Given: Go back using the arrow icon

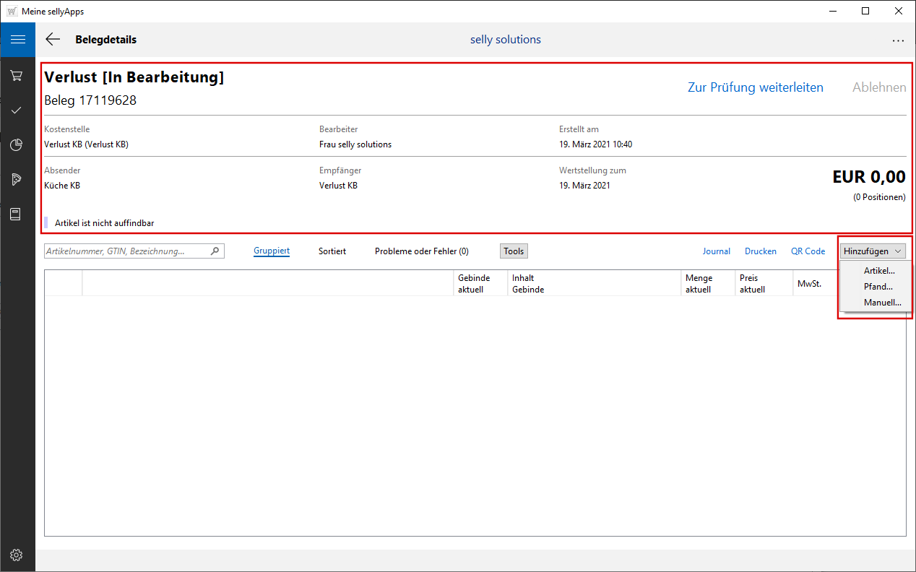Looking at the screenshot, I should (x=53, y=40).
